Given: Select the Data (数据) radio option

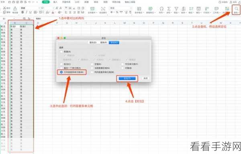Looking at the screenshot, I should point(61,52).
